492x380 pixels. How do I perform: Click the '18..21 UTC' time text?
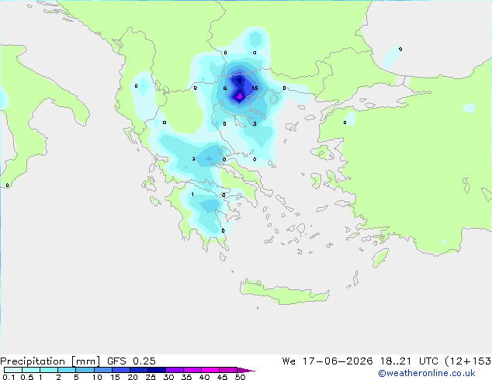[410, 361]
